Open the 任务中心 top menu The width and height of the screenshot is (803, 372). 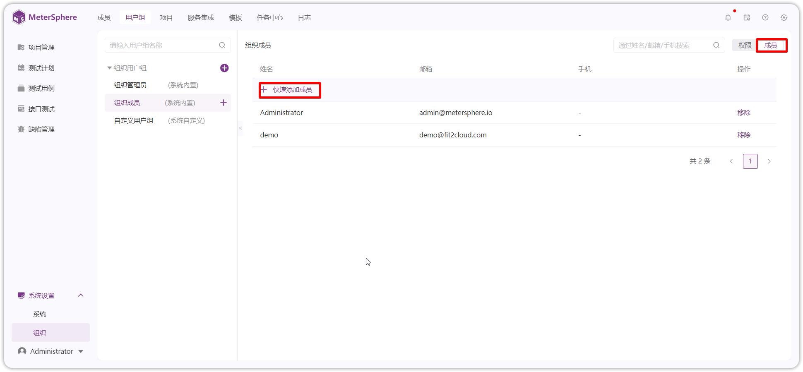[x=270, y=17]
